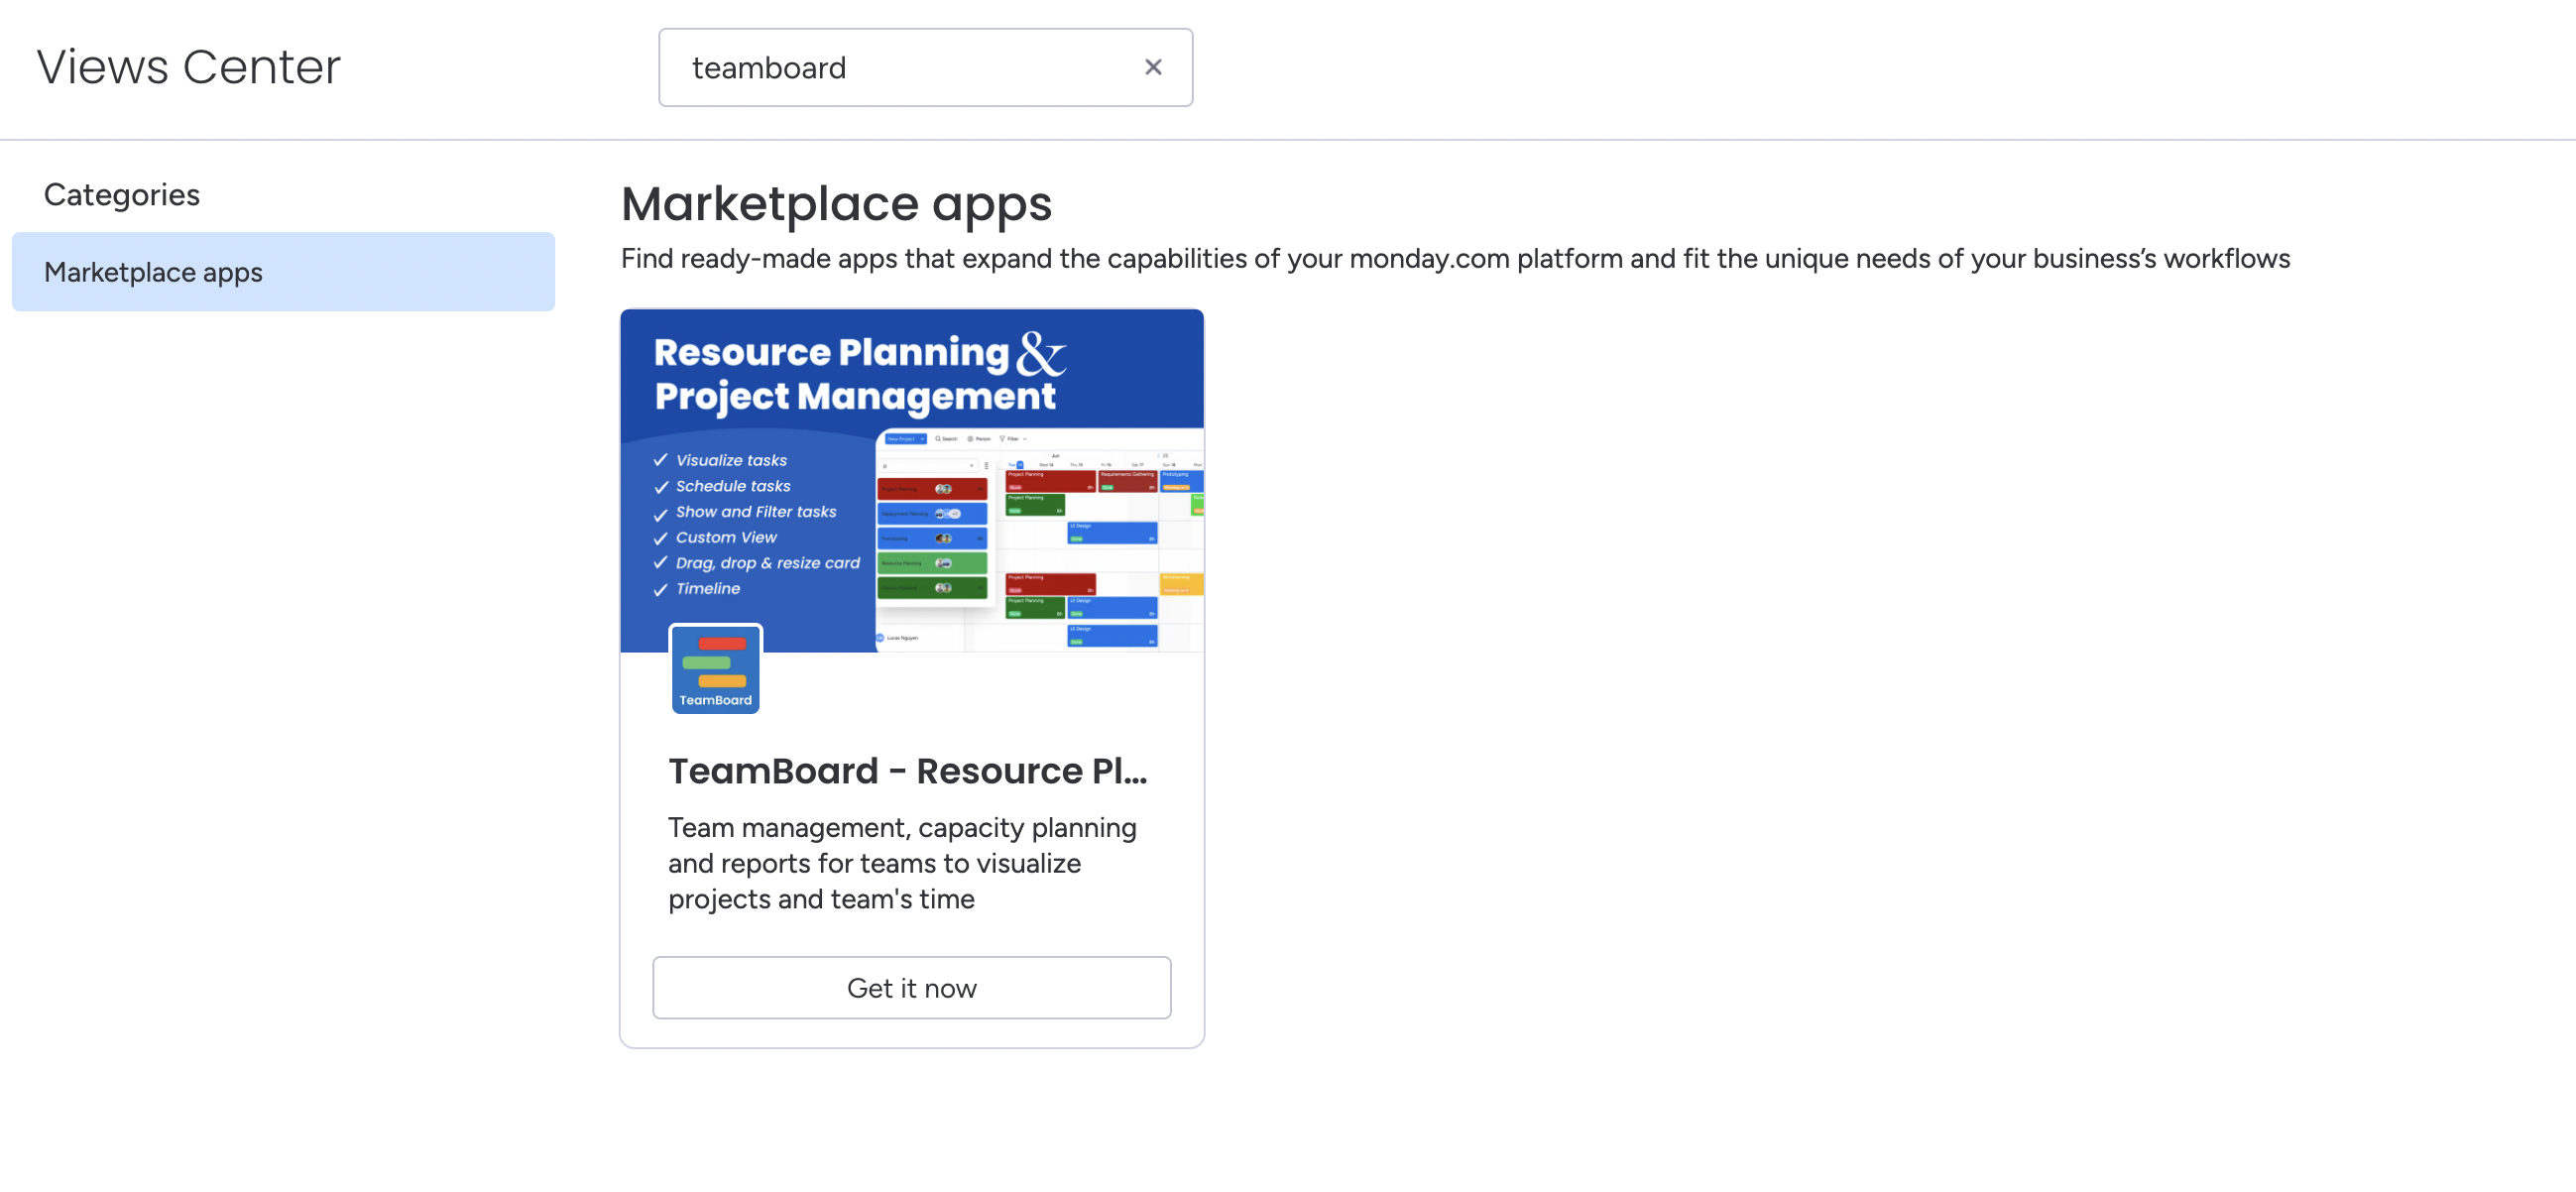Click the Categories sidebar heading
2576x1192 pixels.
122,194
